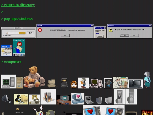Click the cigarette progress bar
The height and width of the screenshot is (115, 153).
tap(16, 33)
